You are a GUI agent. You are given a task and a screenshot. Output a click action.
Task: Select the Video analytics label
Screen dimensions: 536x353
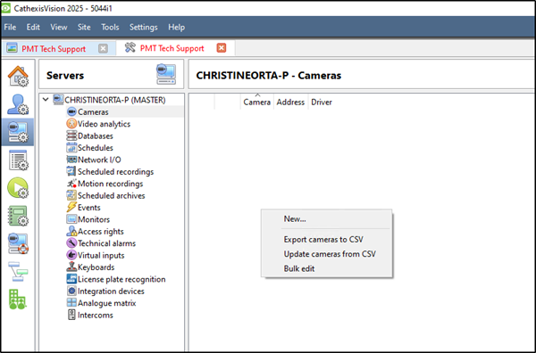coord(104,124)
